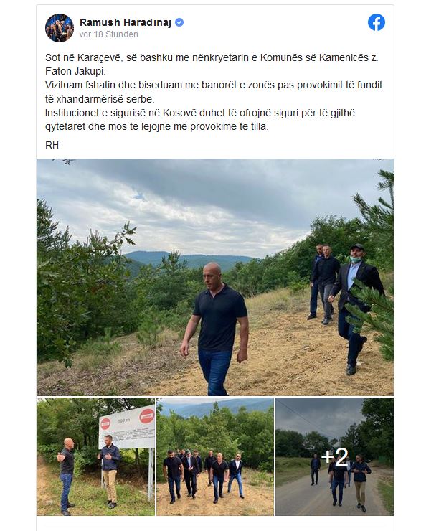Click the '+2' more photos overlay

click(334, 456)
